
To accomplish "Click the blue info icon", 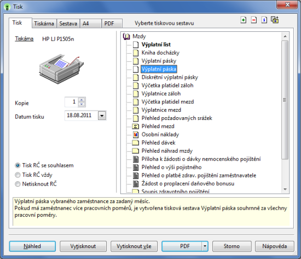I will coord(264,20).
